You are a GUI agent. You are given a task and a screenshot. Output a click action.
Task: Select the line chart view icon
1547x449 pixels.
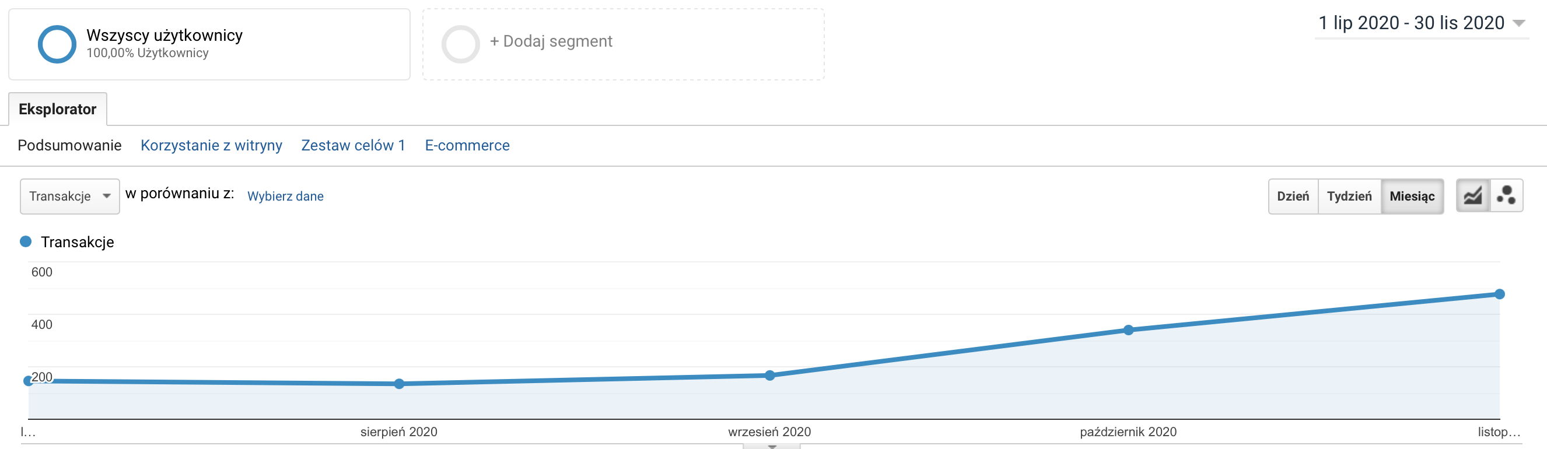(1472, 196)
